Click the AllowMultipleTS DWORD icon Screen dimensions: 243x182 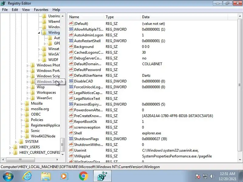[71, 29]
